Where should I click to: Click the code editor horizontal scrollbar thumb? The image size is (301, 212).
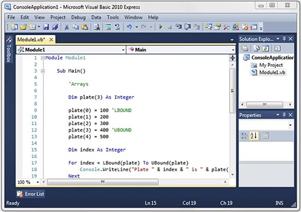point(103,182)
